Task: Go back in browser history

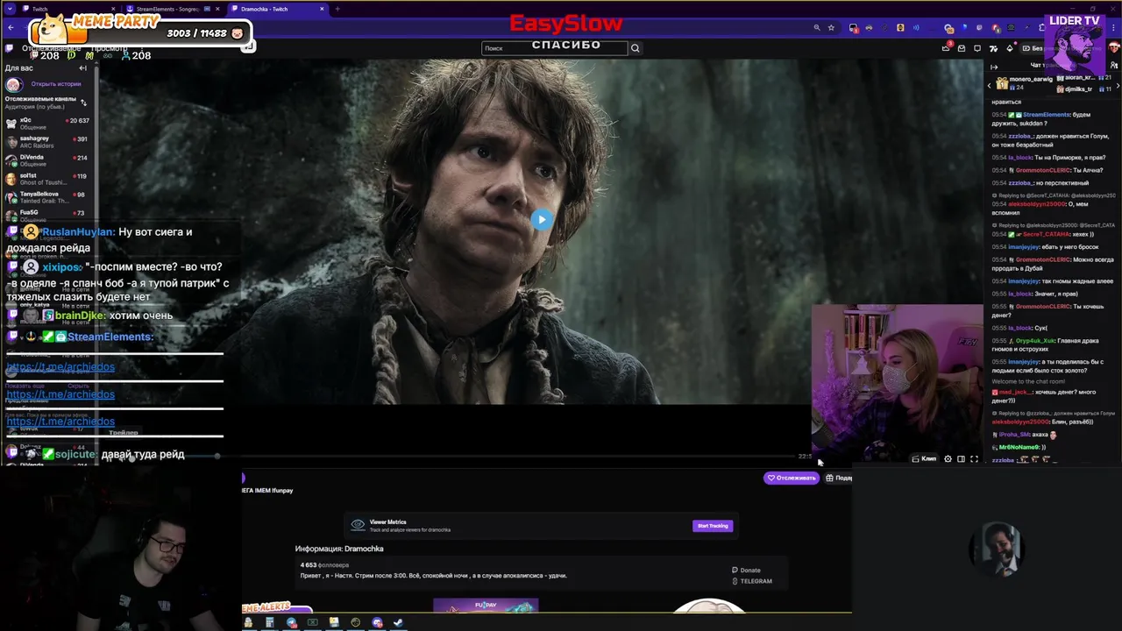Action: coord(11,27)
